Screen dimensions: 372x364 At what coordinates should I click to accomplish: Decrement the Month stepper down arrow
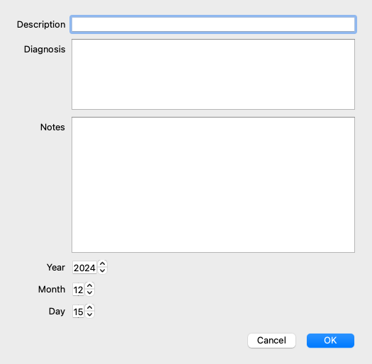click(x=90, y=292)
